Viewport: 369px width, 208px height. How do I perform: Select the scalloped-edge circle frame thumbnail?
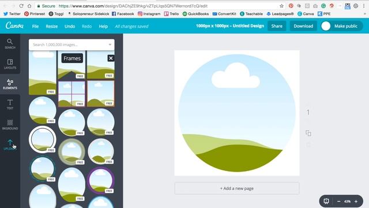[x=101, y=151]
